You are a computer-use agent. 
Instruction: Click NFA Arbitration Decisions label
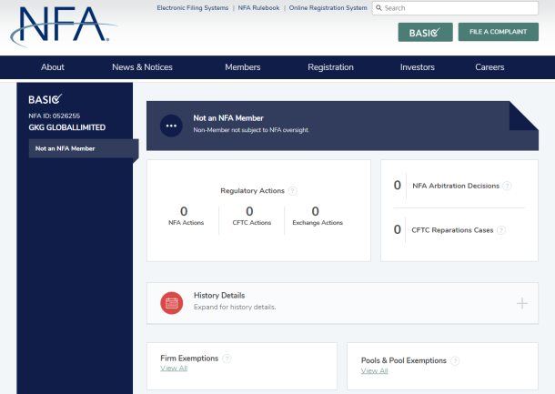(456, 186)
